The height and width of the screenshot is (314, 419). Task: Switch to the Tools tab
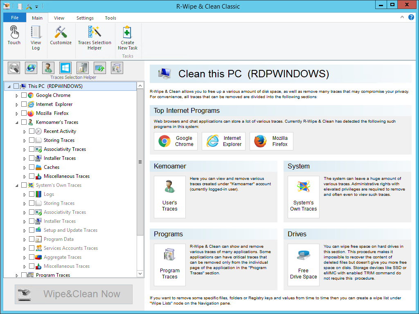(110, 18)
